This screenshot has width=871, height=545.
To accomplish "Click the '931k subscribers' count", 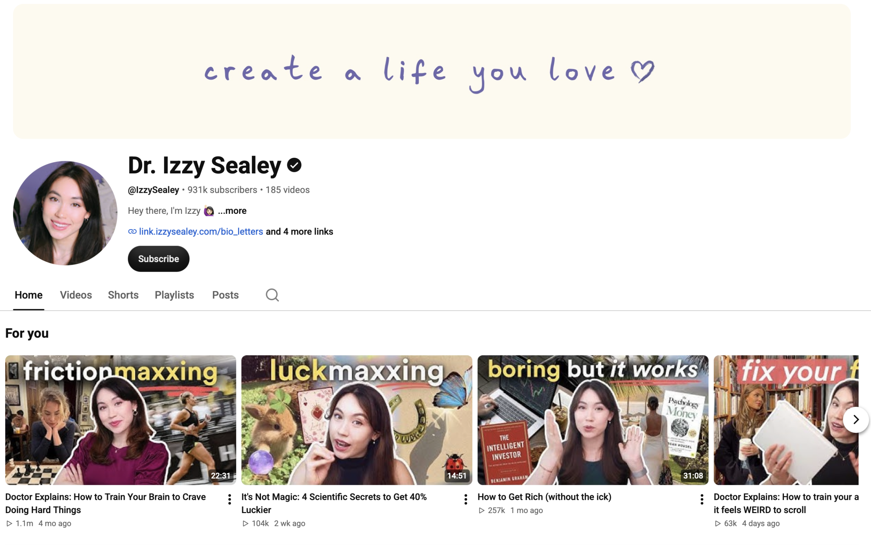I will pyautogui.click(x=222, y=190).
